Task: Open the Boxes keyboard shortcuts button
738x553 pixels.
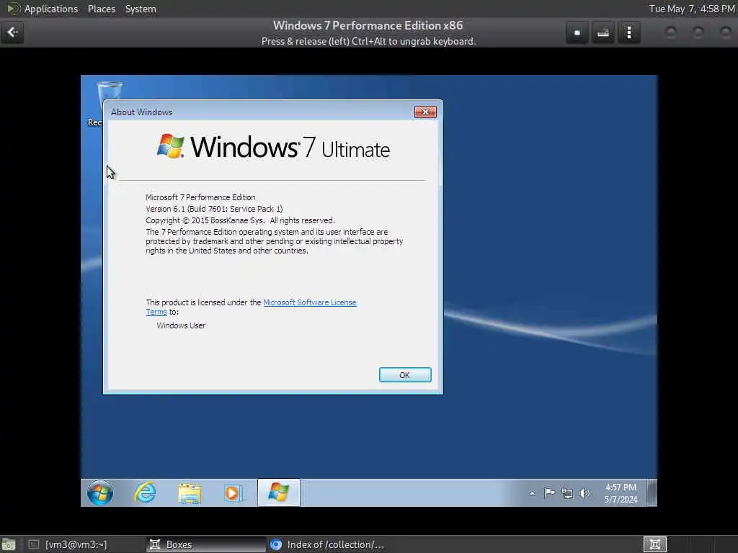Action: (x=603, y=33)
